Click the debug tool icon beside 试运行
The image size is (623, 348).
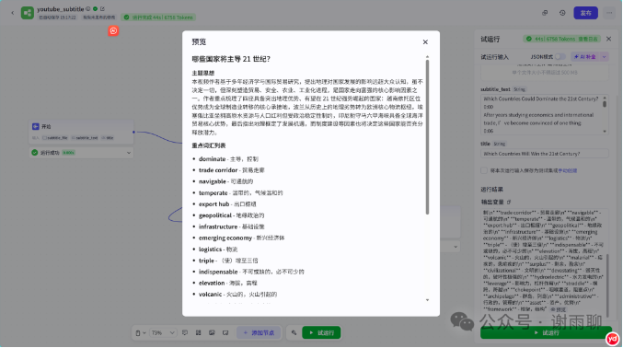tap(294, 332)
